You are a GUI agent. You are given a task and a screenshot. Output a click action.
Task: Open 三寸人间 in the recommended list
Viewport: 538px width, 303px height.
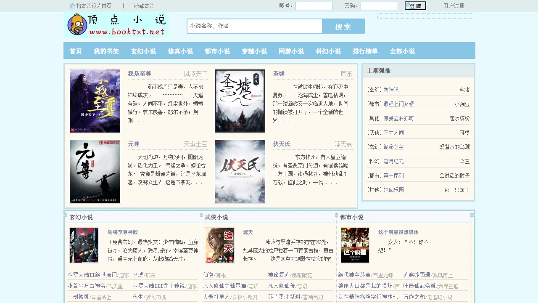point(393,133)
